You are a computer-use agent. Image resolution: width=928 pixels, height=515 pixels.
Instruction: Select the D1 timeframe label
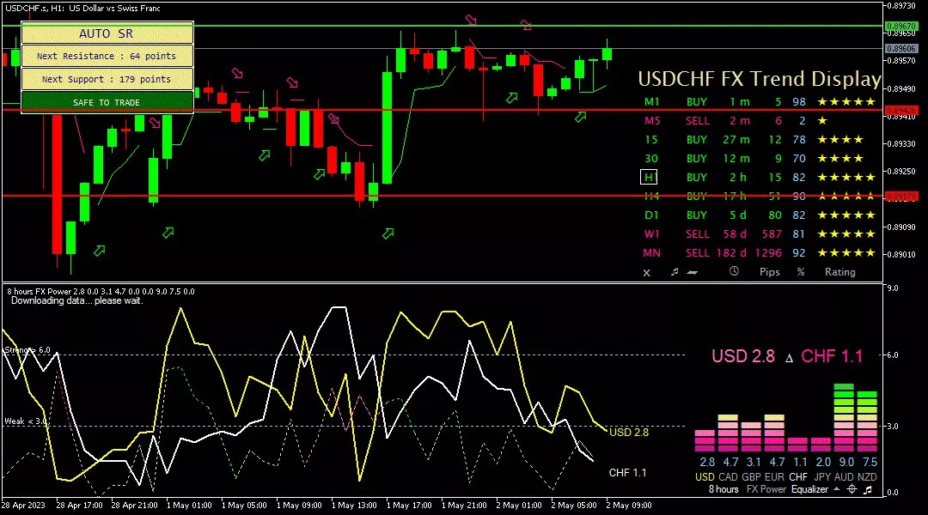click(651, 215)
